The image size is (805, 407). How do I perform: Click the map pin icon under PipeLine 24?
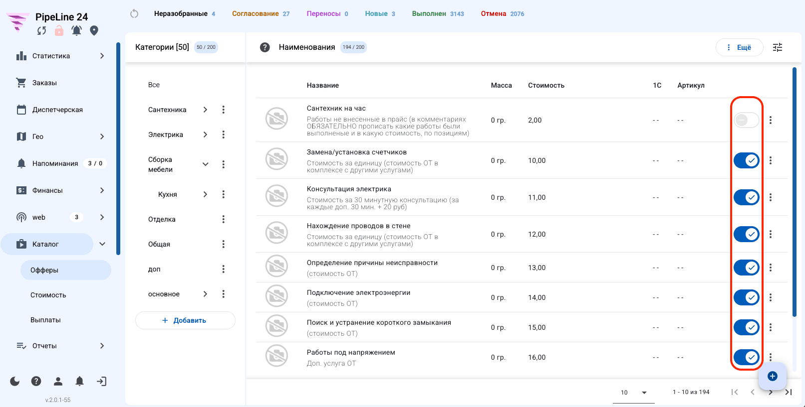(x=94, y=31)
